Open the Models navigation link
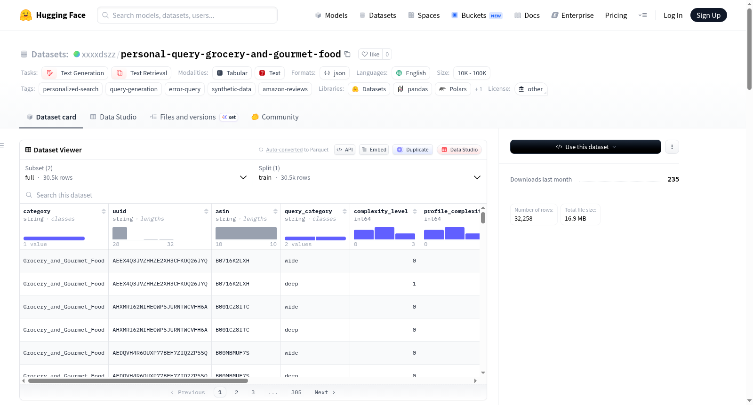The width and height of the screenshot is (753, 405). click(331, 15)
